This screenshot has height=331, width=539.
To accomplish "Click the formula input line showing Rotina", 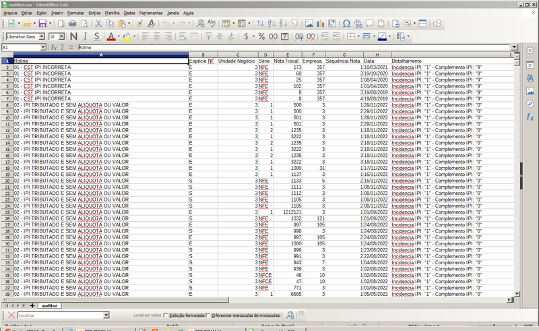I will (294, 47).
